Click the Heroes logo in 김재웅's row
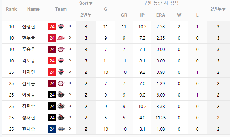The width and height of the screenshot is (230, 137). (61, 83)
